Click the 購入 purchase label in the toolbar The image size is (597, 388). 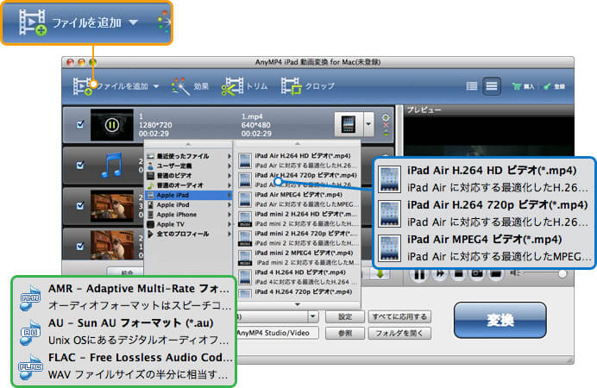tap(529, 87)
